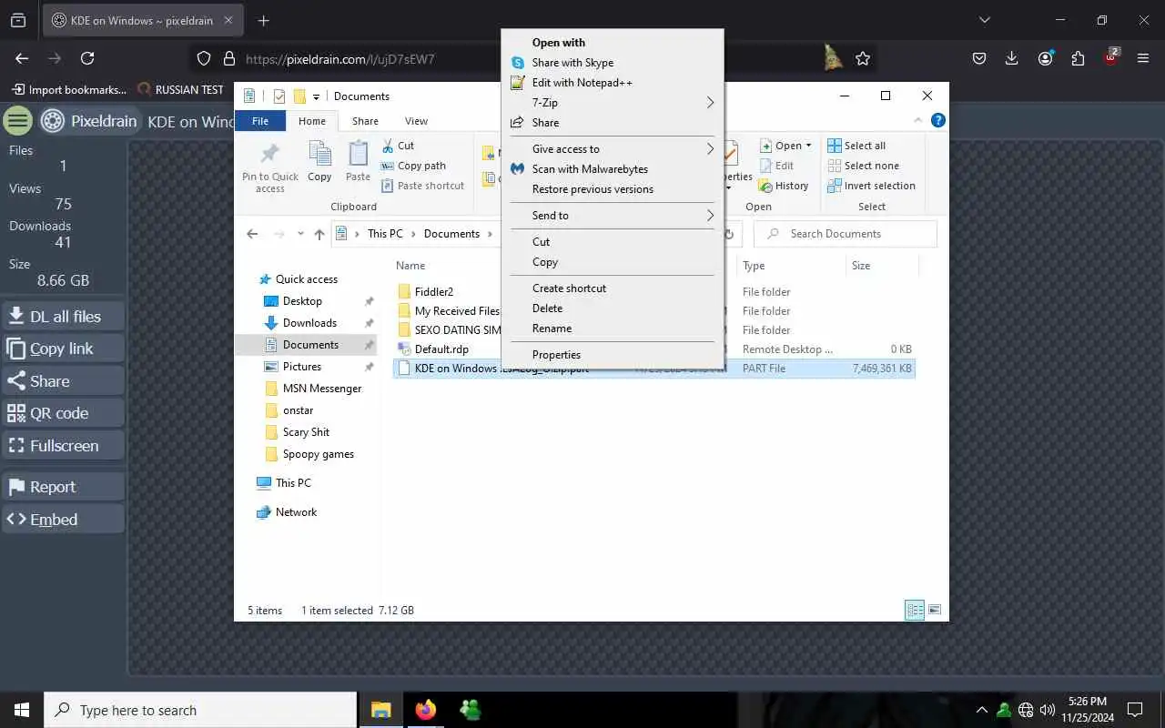The height and width of the screenshot is (728, 1165).
Task: Select Scary Shit folder in sidebar
Action: pyautogui.click(x=306, y=432)
